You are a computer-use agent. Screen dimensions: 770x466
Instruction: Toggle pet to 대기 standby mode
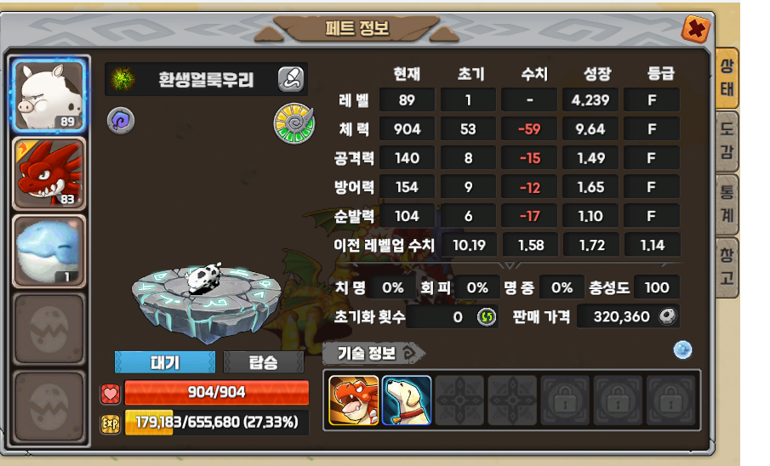(x=165, y=362)
